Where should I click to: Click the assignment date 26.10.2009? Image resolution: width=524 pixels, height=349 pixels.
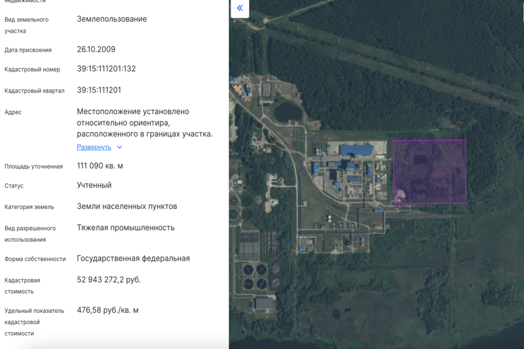pos(96,49)
